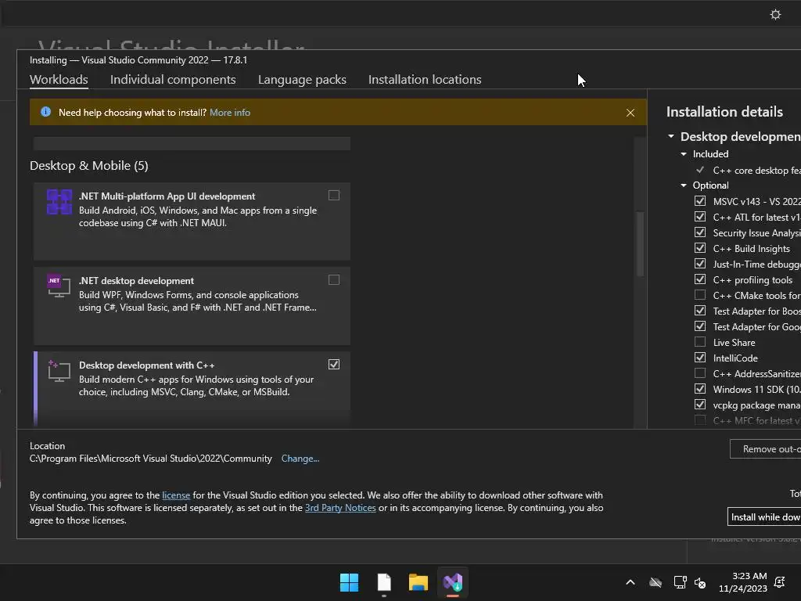Switch to the Installation locations tab

pyautogui.click(x=425, y=80)
